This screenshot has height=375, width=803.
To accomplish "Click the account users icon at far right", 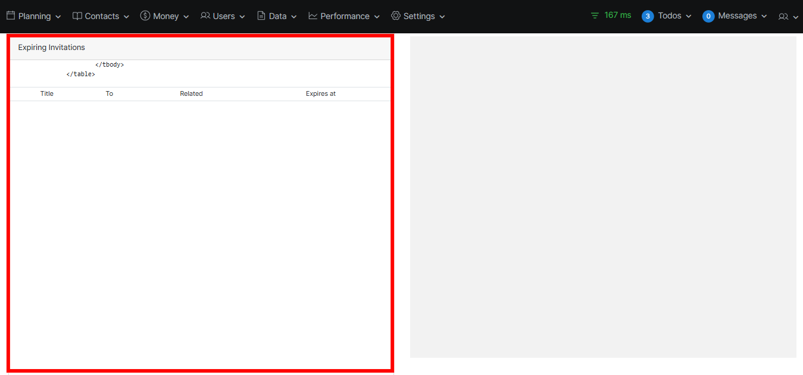I will coord(783,17).
